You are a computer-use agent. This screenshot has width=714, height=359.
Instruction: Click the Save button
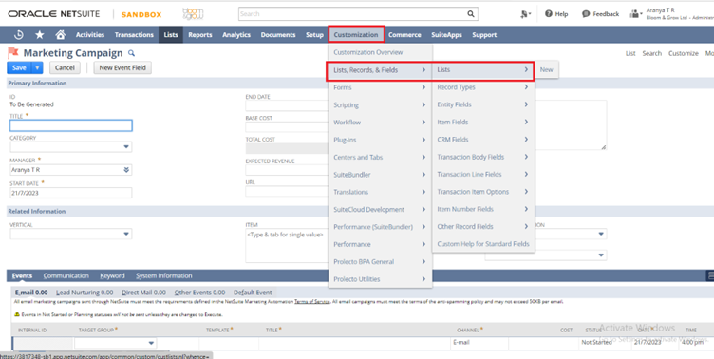coord(19,67)
